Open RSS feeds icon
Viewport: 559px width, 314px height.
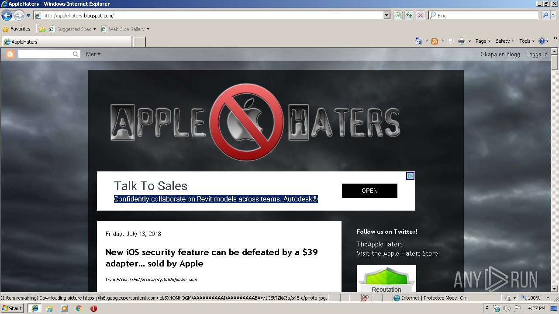(435, 41)
